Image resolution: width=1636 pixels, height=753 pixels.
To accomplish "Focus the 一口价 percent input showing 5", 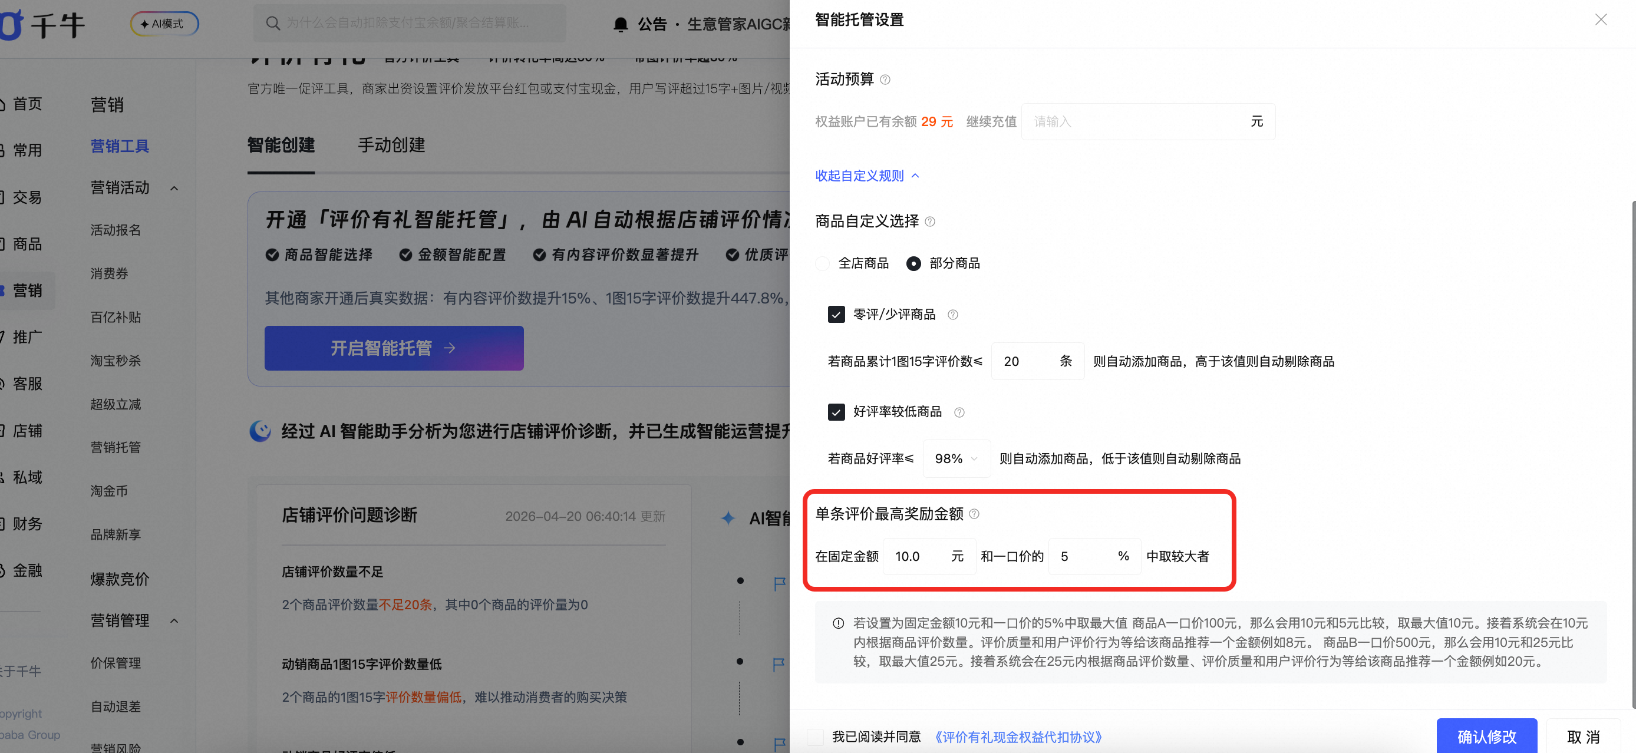I will 1094,557.
